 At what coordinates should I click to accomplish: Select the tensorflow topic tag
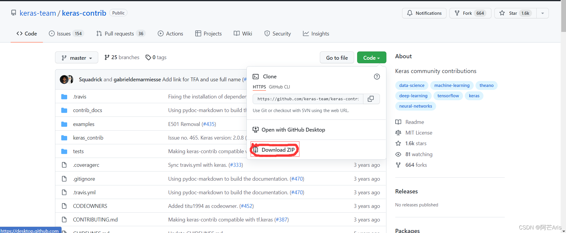pyautogui.click(x=448, y=96)
